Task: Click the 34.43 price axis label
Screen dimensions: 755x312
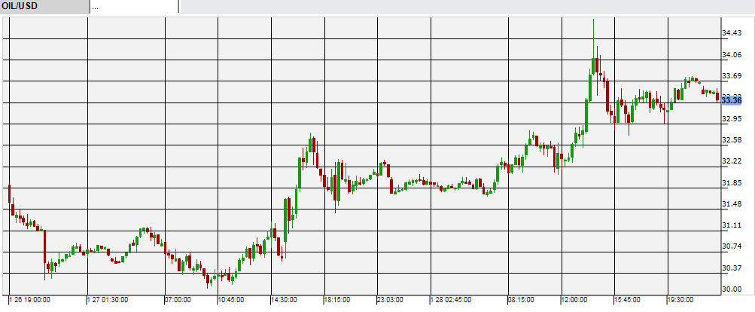Action: tap(732, 33)
